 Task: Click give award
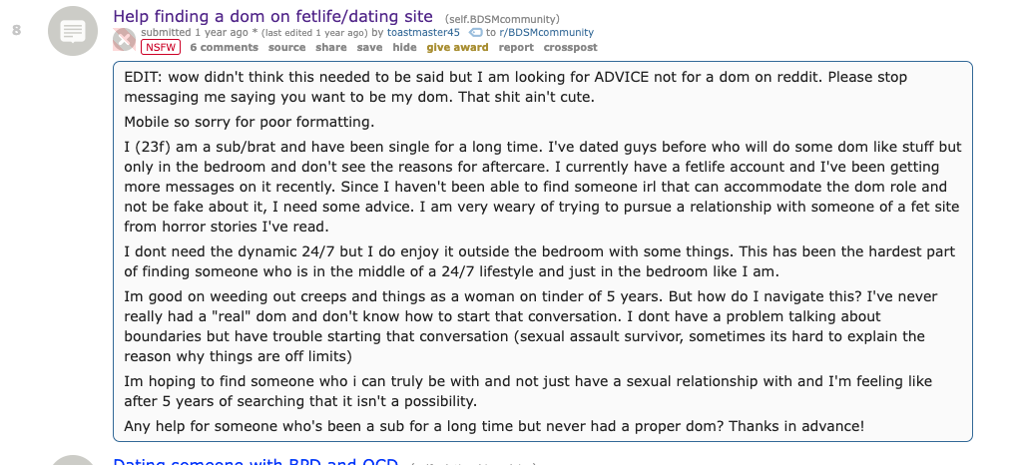[x=457, y=47]
